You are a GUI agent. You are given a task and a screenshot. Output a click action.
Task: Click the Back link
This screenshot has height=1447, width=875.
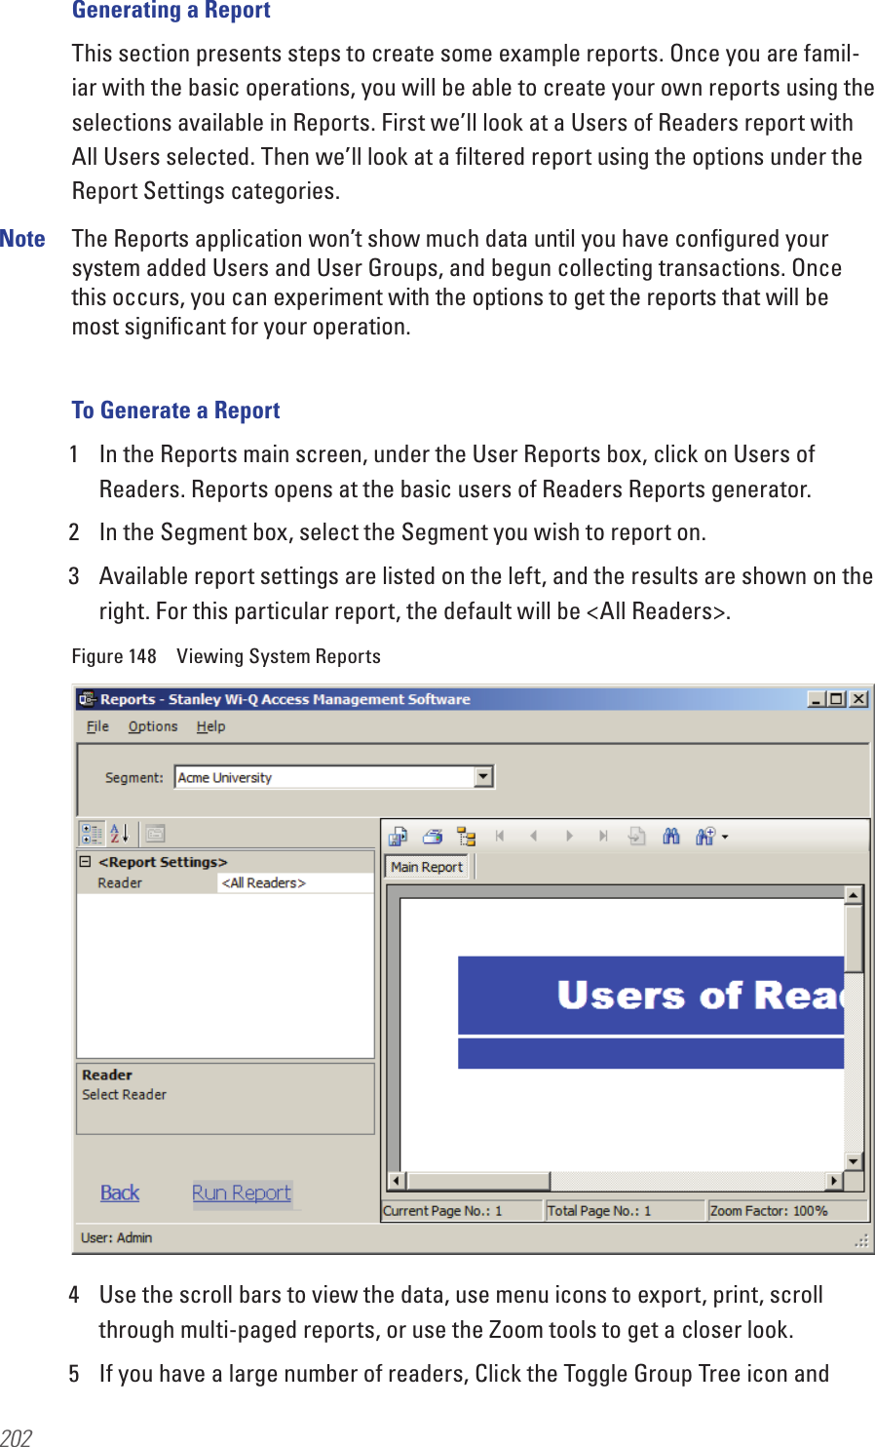pos(119,1192)
